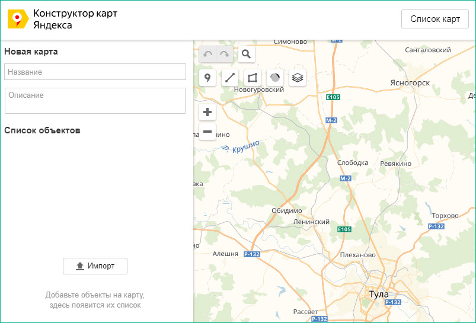Click the Тула city label on map
Screen dimensions: 476x323
379,294
